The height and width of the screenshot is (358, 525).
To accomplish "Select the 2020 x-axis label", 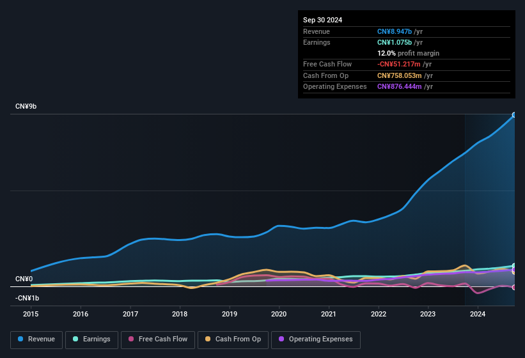I will 279,314.
